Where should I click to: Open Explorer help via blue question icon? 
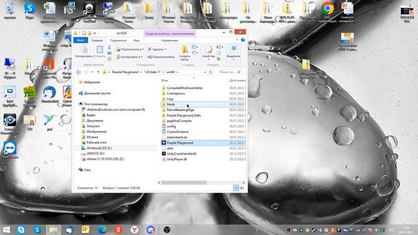(243, 40)
